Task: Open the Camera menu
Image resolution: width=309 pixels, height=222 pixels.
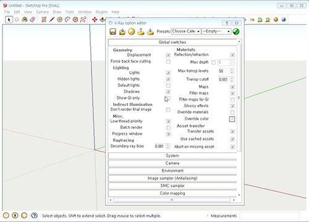Action: (42, 12)
